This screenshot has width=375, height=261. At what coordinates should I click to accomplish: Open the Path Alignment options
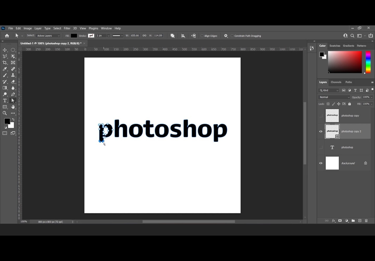point(183,36)
